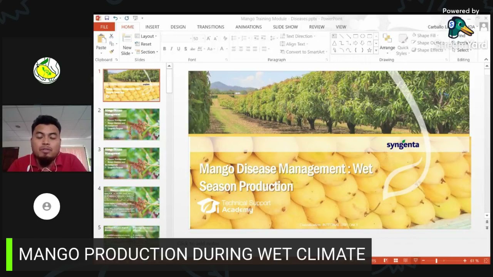Click Decrease Font Size icon

(x=215, y=38)
